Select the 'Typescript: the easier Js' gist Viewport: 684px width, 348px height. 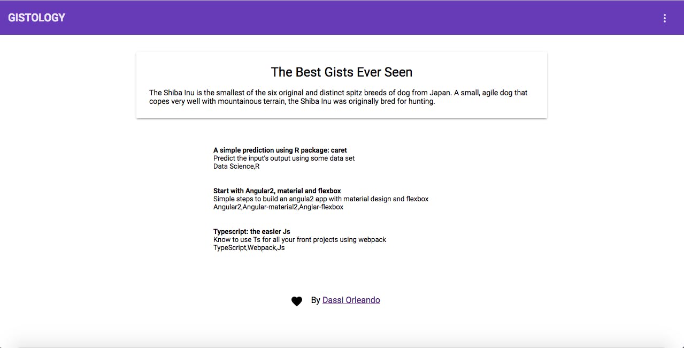click(x=251, y=232)
